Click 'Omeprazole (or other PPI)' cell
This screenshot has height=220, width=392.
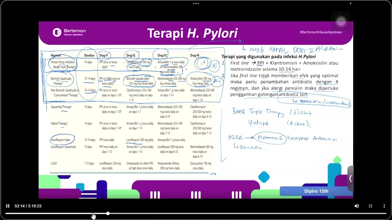(x=140, y=166)
